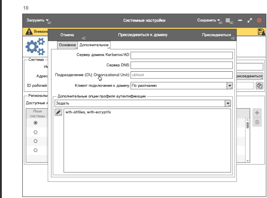Image resolution: width=267 pixels, height=198 pixels.
Task: Select the first system language radio button
Action: (35, 123)
